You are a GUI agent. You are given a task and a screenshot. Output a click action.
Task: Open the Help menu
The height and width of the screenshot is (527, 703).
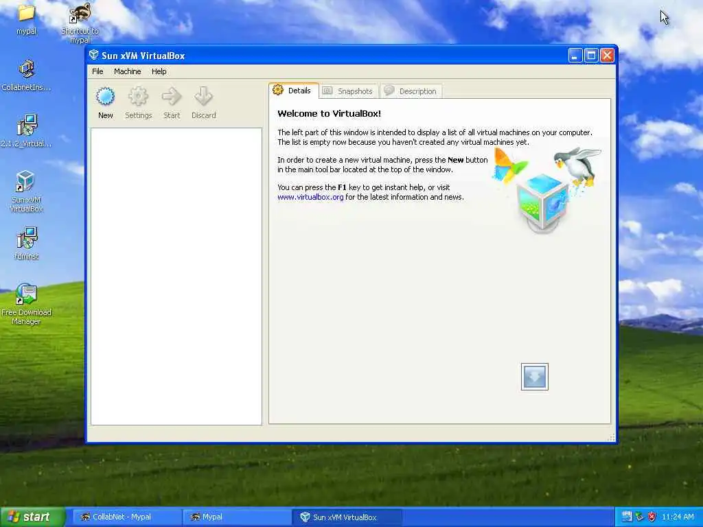(159, 71)
